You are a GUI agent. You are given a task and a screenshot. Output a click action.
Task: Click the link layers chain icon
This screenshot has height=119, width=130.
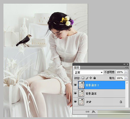[87, 112]
